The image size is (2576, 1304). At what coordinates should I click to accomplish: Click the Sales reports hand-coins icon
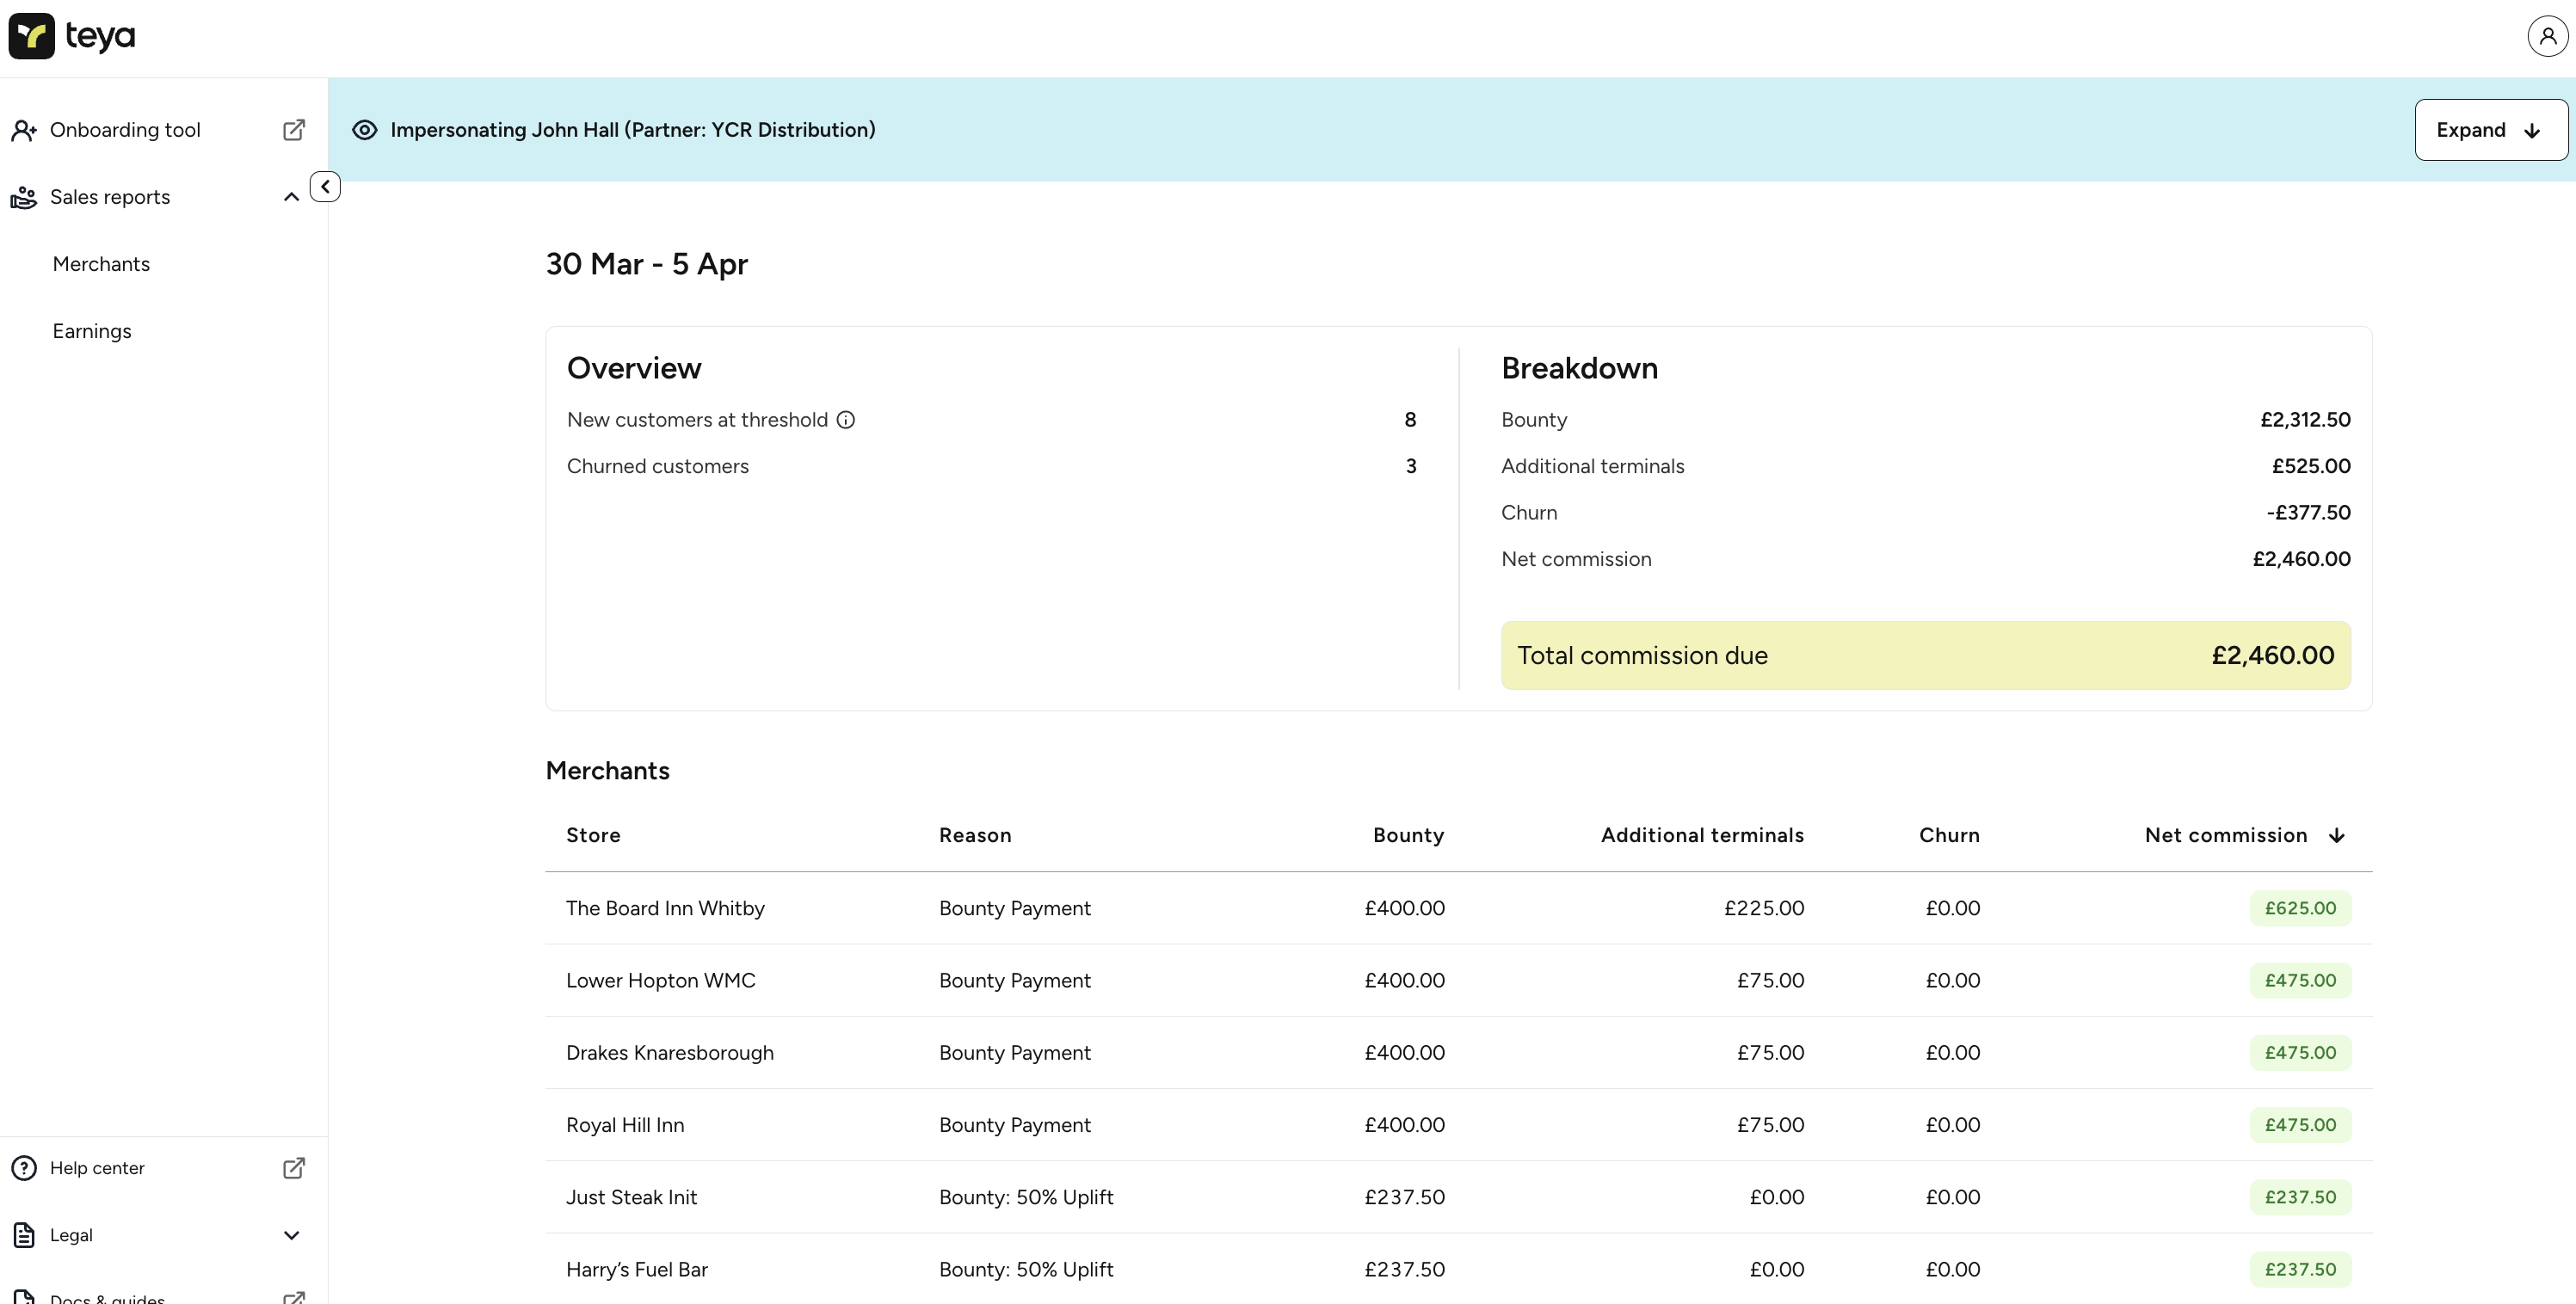(x=24, y=197)
